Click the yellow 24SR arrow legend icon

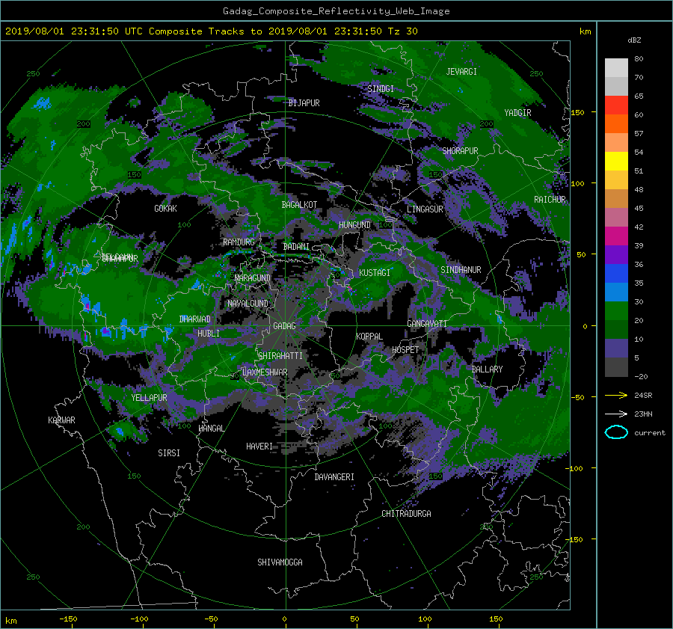(x=616, y=395)
